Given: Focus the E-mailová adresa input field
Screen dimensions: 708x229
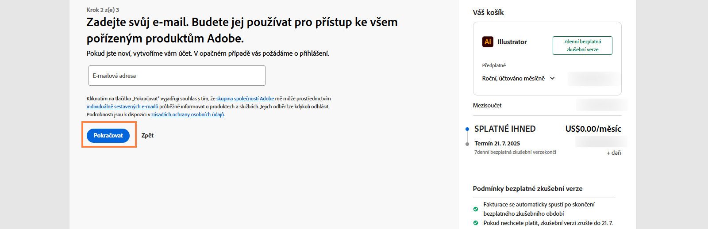Looking at the screenshot, I should (177, 76).
